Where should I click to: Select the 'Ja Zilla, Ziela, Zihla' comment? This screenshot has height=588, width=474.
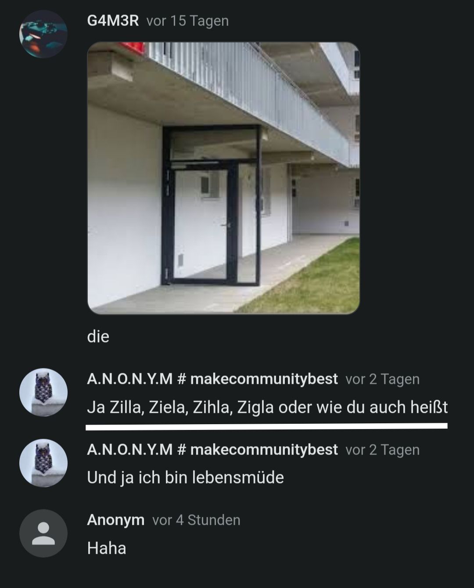pyautogui.click(x=267, y=408)
